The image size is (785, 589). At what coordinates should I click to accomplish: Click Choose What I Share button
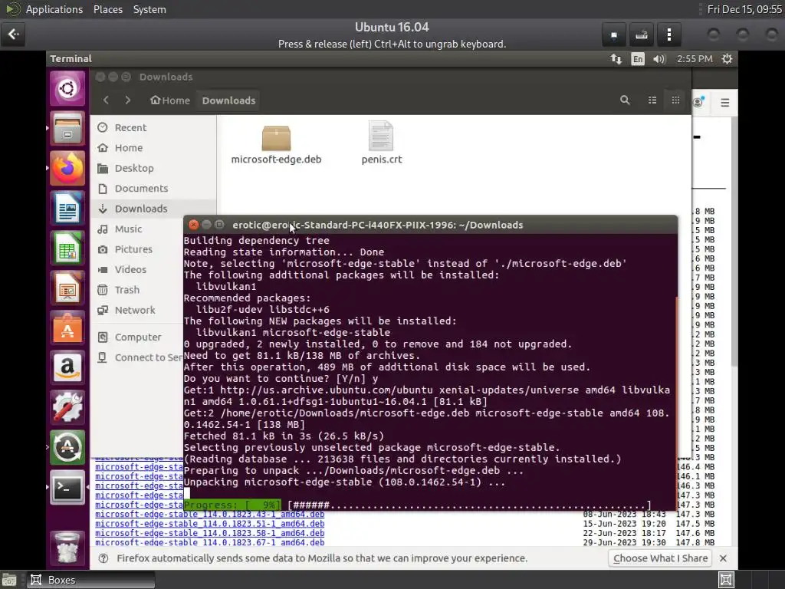pos(660,558)
